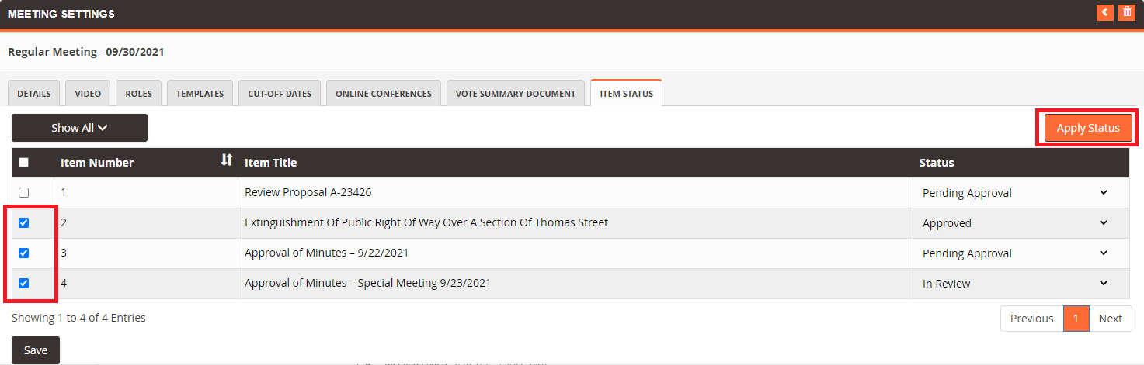Switch to the Details tab
This screenshot has width=1144, height=365.
(x=34, y=93)
